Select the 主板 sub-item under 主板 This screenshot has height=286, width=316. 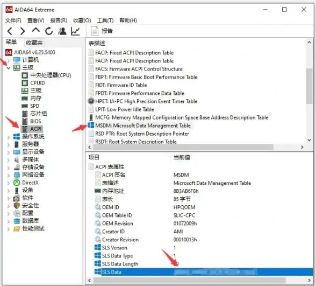pyautogui.click(x=36, y=90)
